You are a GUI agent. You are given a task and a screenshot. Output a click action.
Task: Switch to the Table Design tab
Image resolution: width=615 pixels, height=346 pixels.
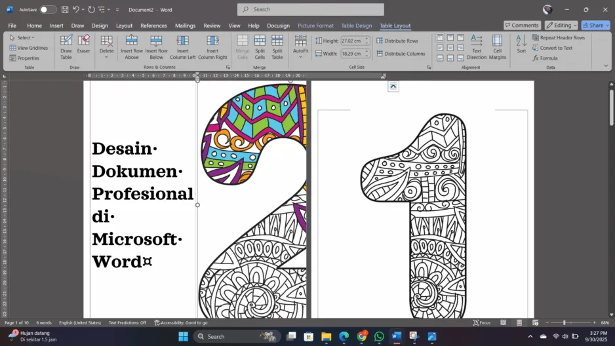pos(356,26)
